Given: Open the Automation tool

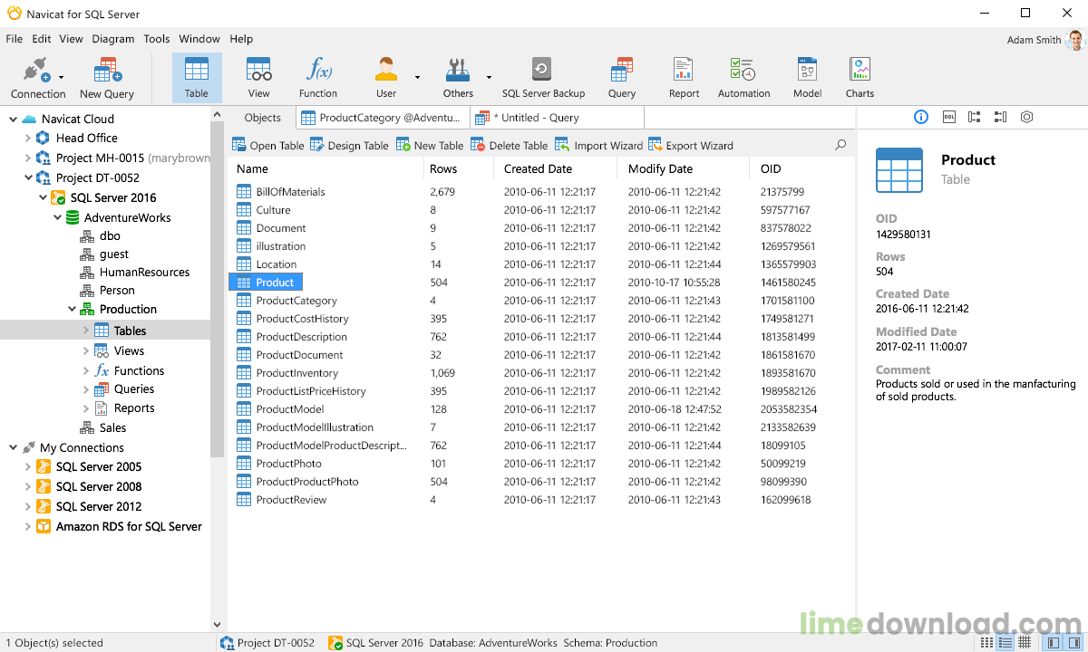Looking at the screenshot, I should (743, 77).
